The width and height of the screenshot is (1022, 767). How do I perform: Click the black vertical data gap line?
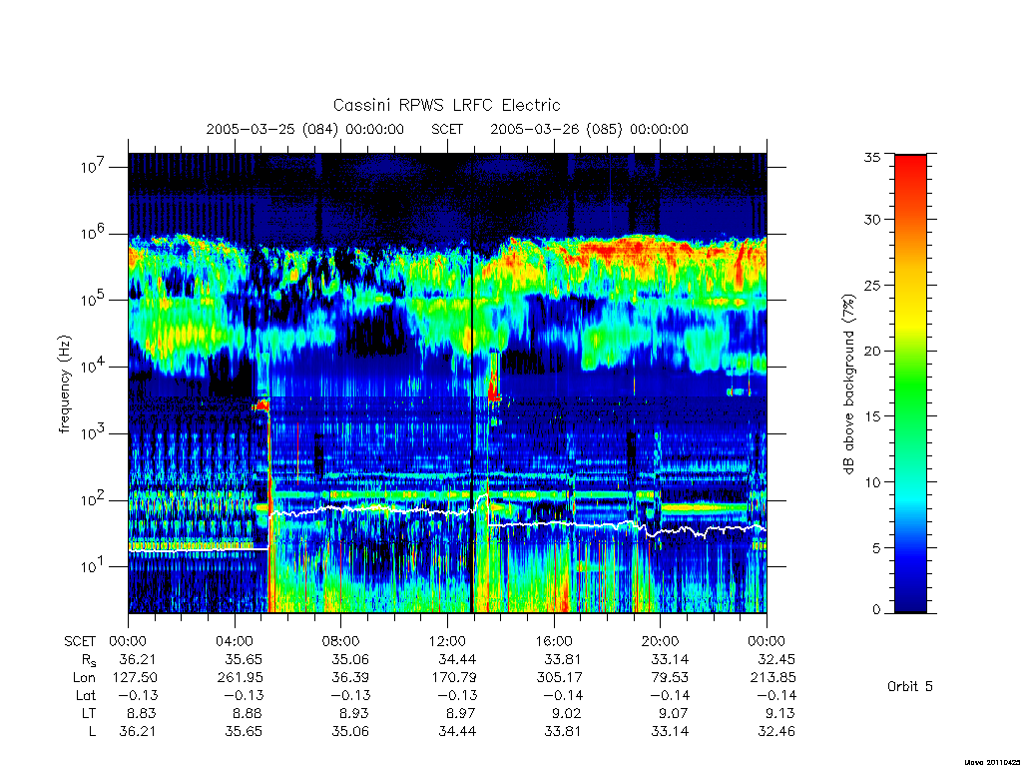471,383
